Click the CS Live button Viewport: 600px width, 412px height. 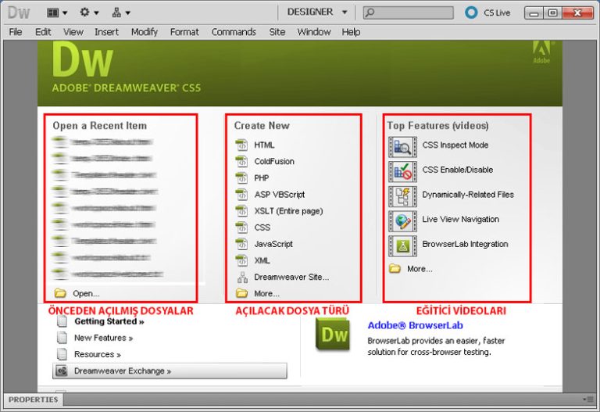[487, 13]
